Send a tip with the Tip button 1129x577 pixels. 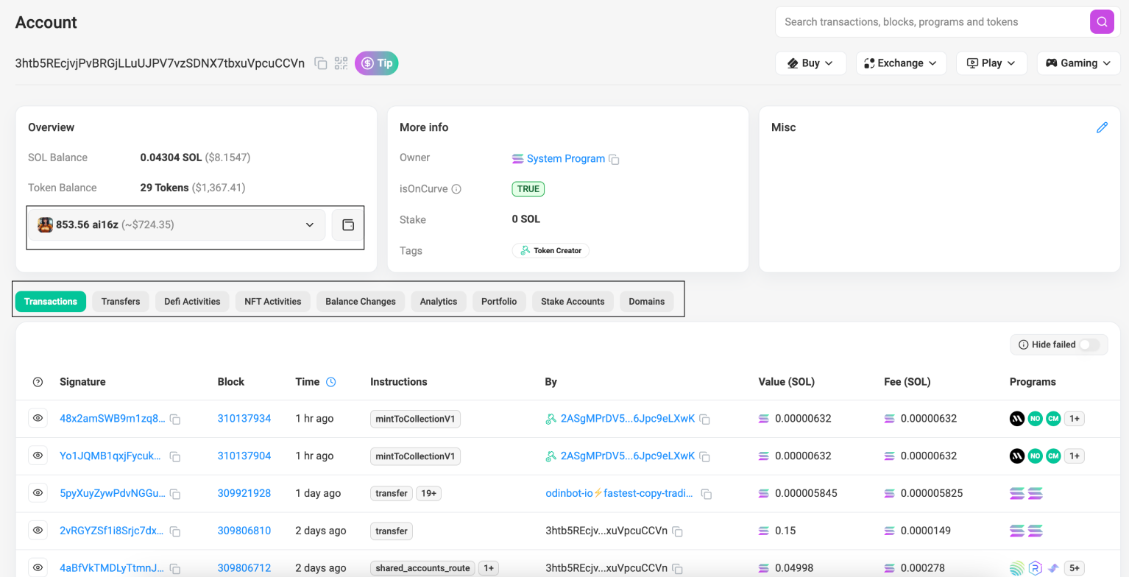(377, 63)
